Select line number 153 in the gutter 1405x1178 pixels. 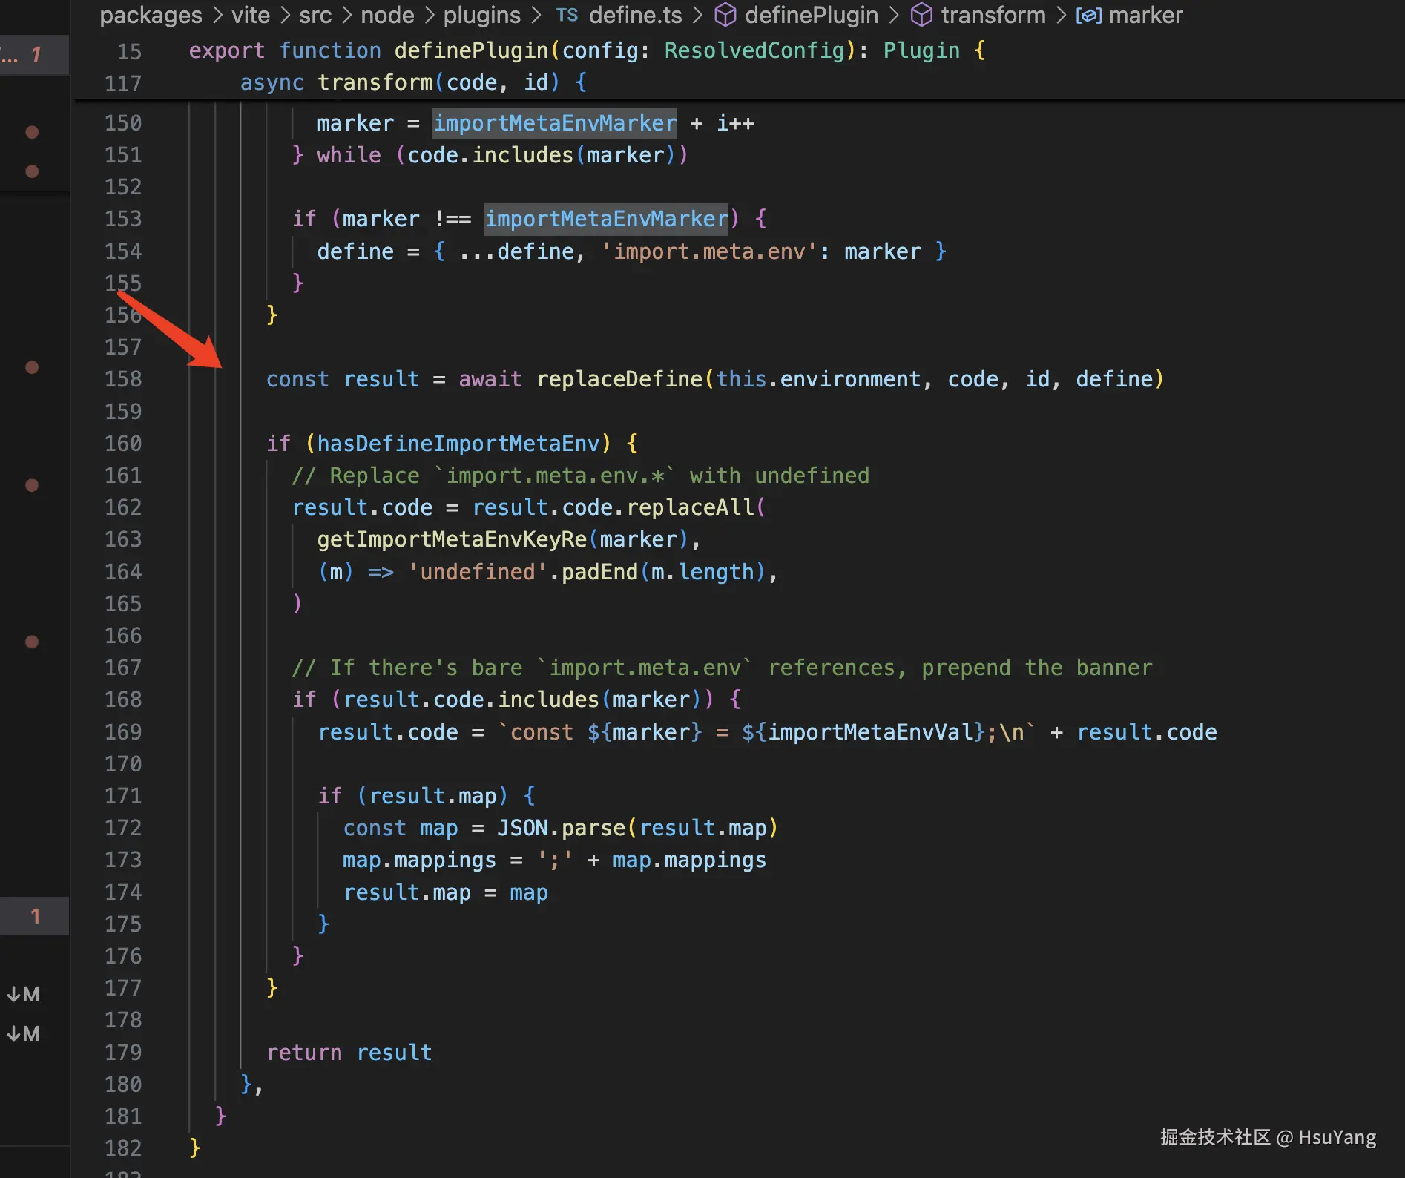[123, 219]
